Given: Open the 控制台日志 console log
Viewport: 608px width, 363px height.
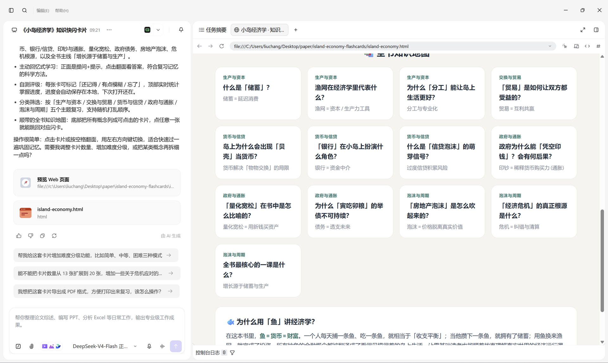Looking at the screenshot, I should pos(208,353).
